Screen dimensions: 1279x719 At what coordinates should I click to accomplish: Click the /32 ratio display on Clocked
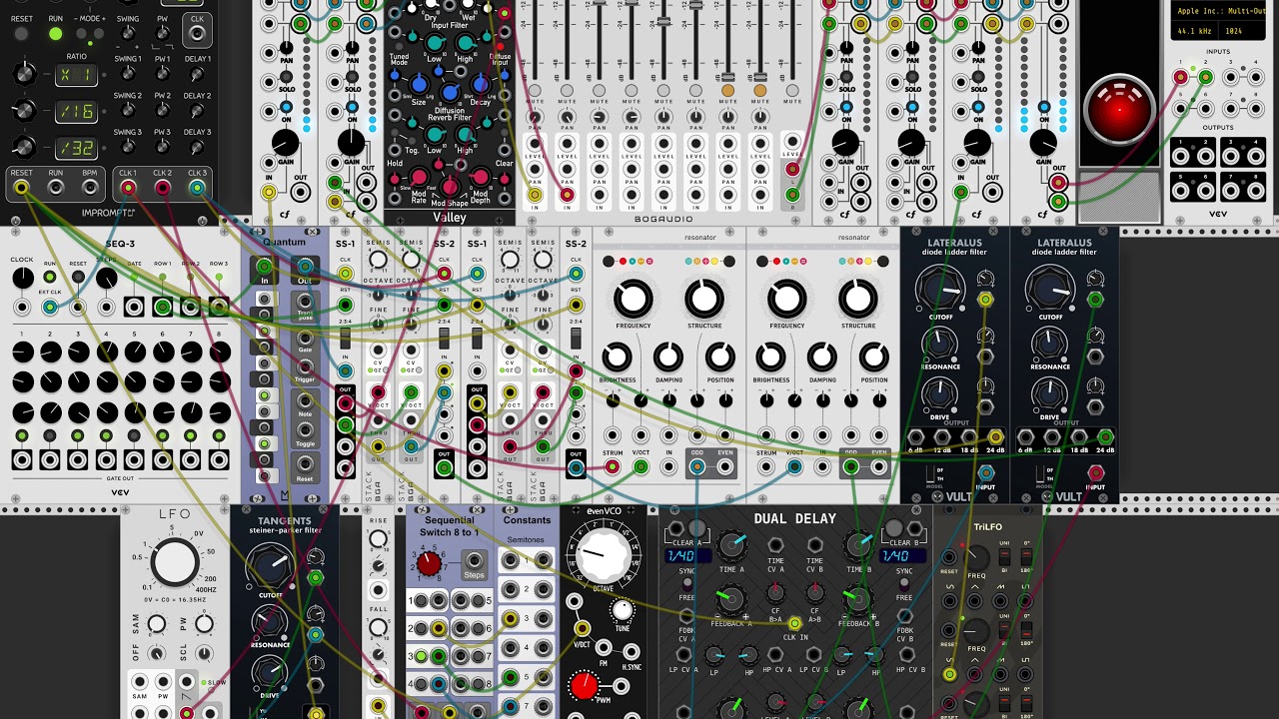tap(75, 148)
